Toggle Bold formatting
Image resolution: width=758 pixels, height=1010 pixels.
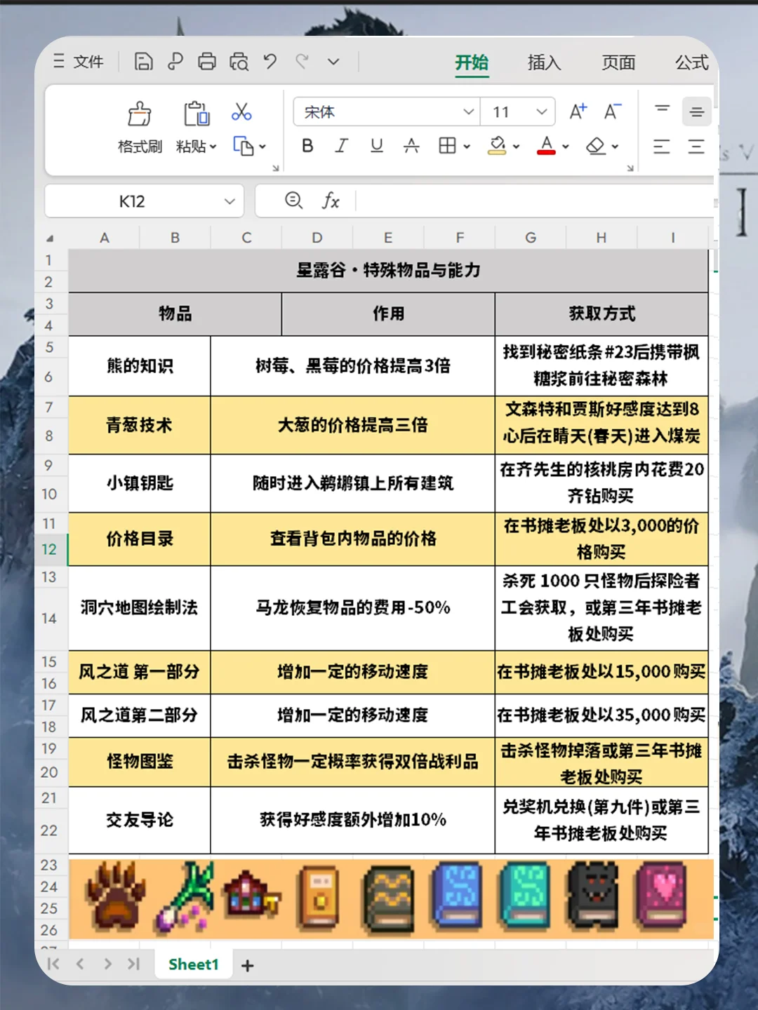[x=307, y=146]
